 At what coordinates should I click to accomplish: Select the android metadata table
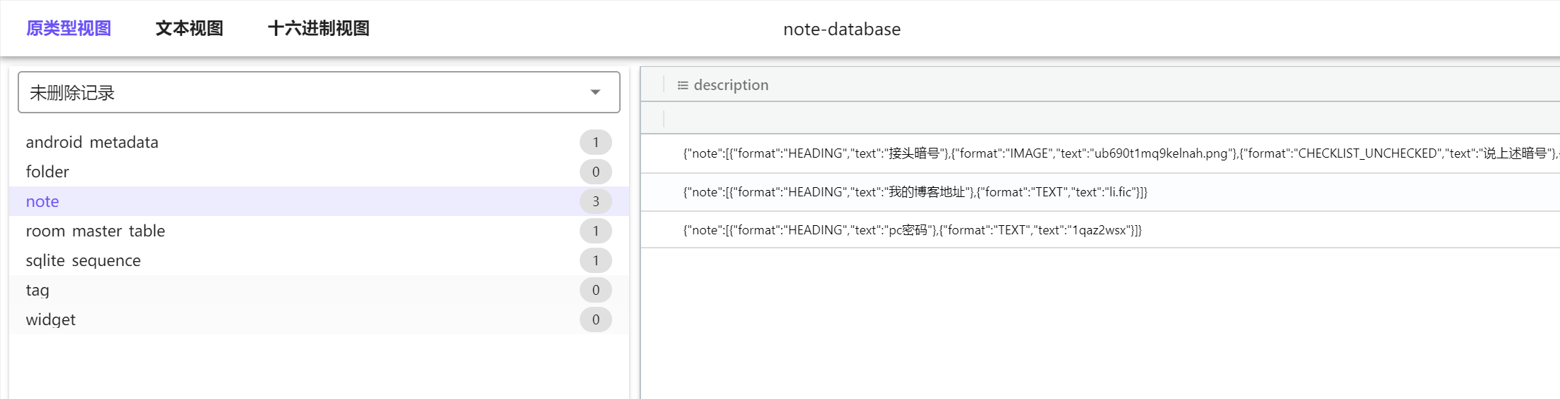tap(92, 142)
